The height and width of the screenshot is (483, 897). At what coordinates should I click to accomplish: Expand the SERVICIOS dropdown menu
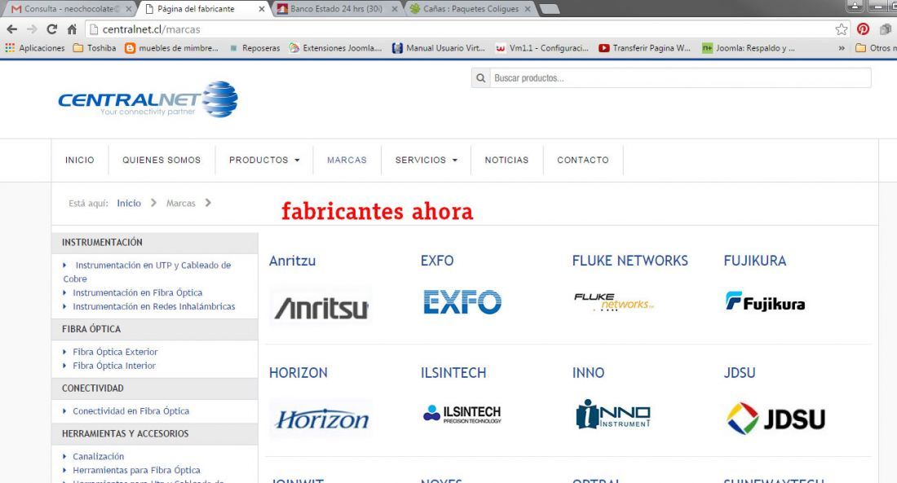(426, 160)
